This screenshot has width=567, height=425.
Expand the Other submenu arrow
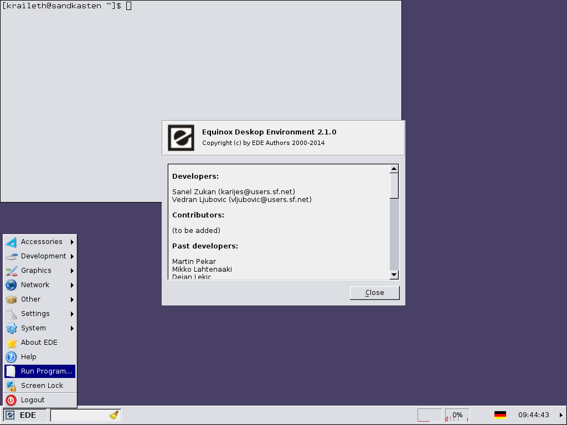[72, 299]
